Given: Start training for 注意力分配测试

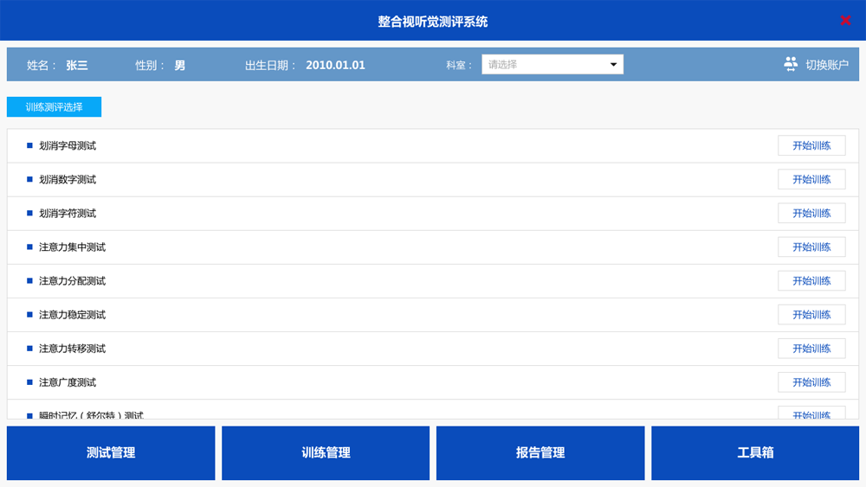Looking at the screenshot, I should point(811,281).
